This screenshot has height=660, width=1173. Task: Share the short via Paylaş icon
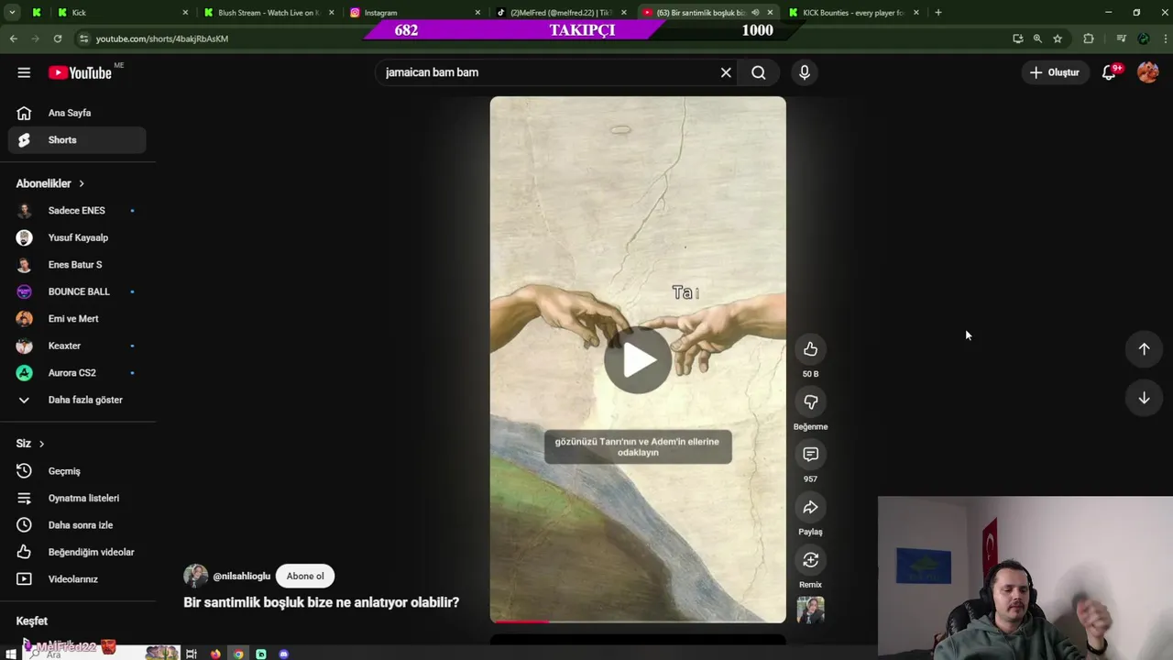(810, 507)
